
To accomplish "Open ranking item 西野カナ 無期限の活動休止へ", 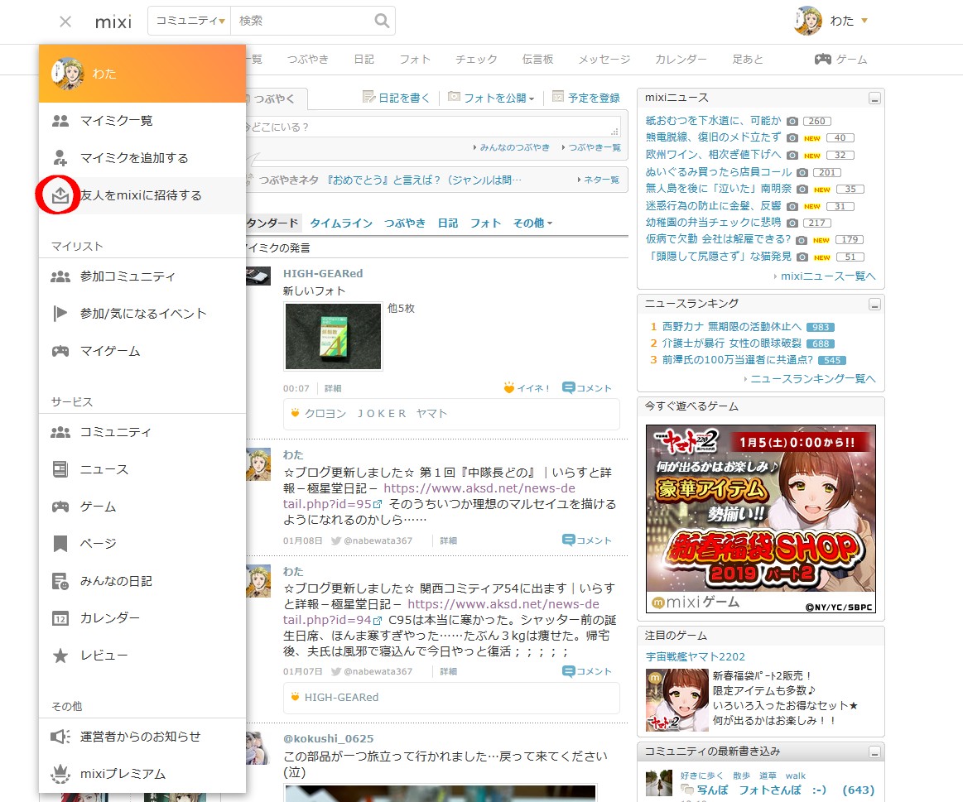I will click(731, 327).
